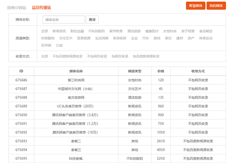
Task: Select 全部 in 收录方式 filters
Action: (x=45, y=56)
